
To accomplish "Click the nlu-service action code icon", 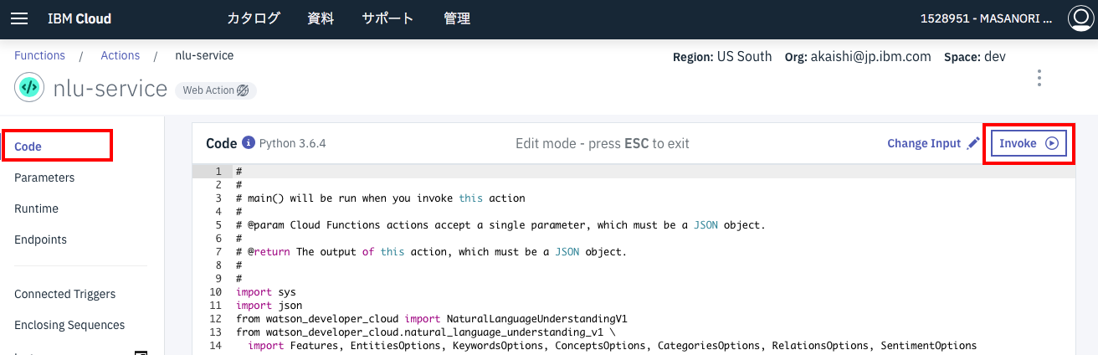I will coord(28,87).
